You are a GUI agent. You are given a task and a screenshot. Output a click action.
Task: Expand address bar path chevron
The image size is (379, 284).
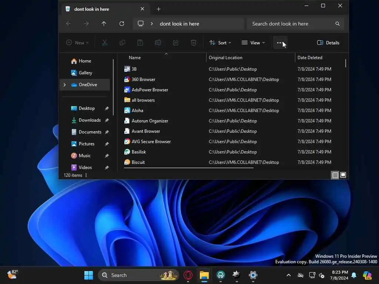point(152,24)
